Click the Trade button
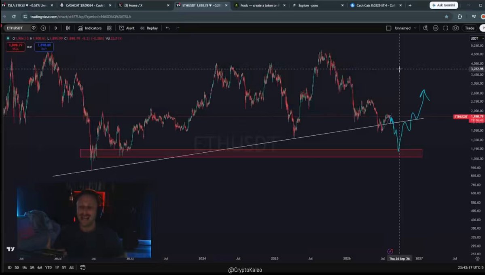This screenshot has height=275, width=485. click(470, 28)
